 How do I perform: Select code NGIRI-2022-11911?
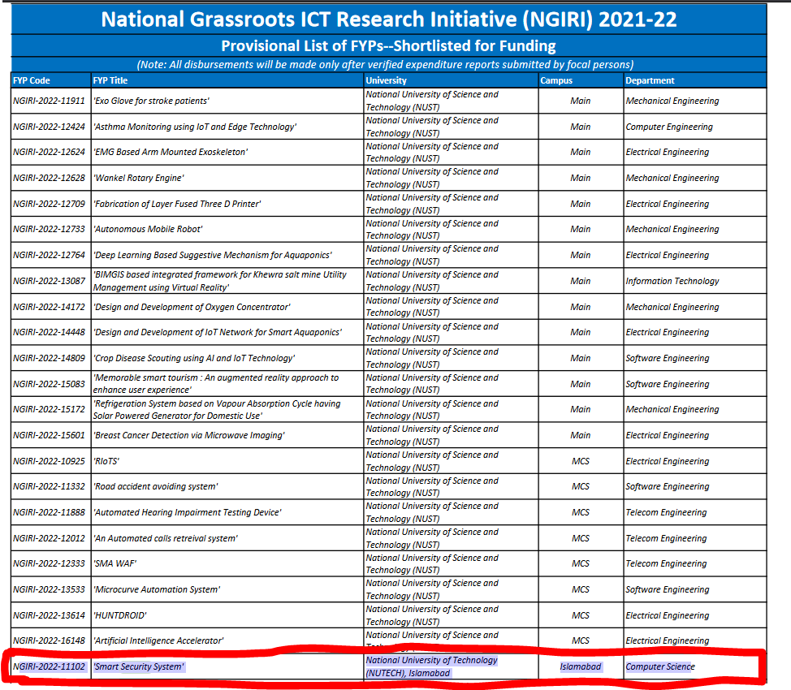(x=49, y=101)
